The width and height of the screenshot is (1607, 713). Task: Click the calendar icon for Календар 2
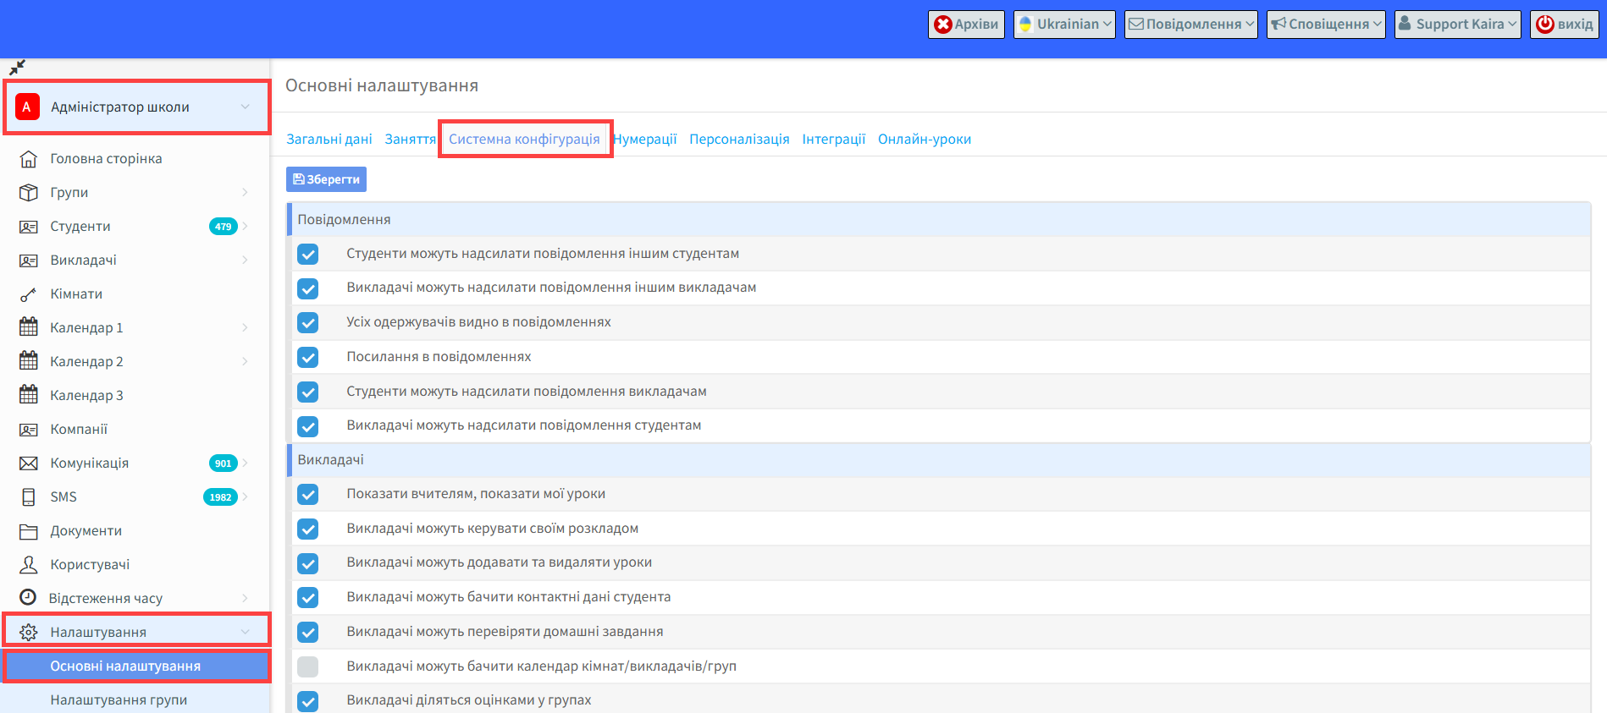[x=29, y=361]
